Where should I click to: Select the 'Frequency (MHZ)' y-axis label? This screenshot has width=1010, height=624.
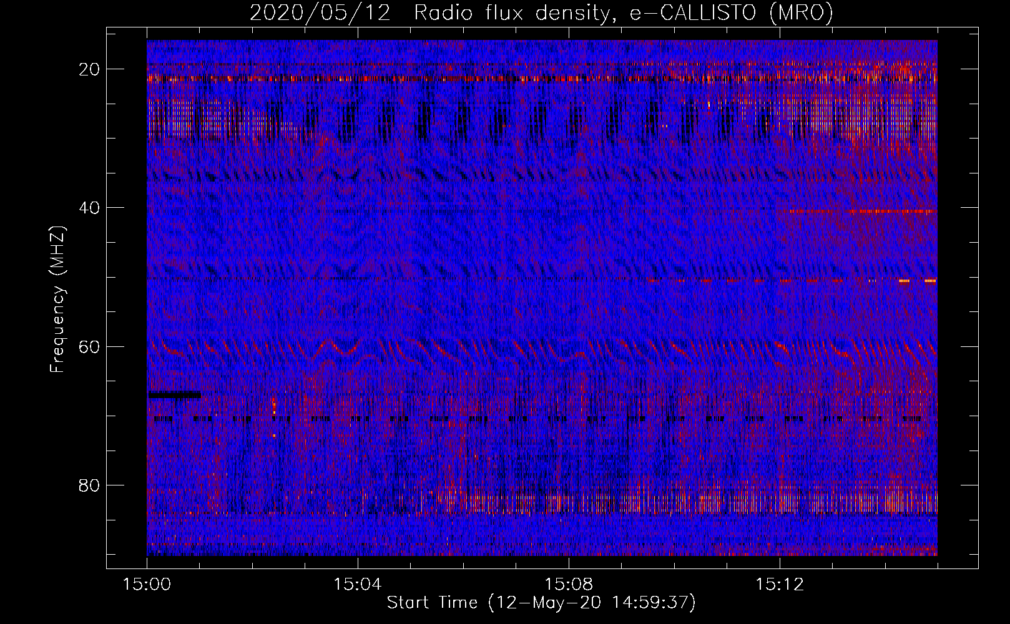pyautogui.click(x=57, y=300)
